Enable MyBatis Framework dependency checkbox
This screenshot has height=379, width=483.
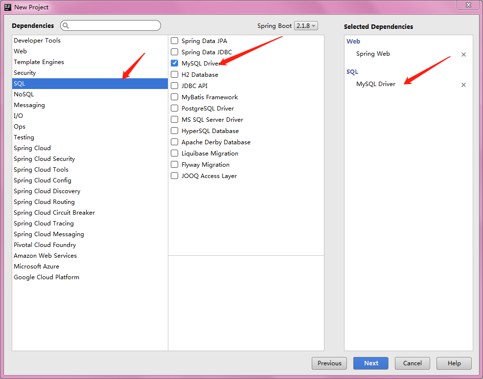click(174, 97)
